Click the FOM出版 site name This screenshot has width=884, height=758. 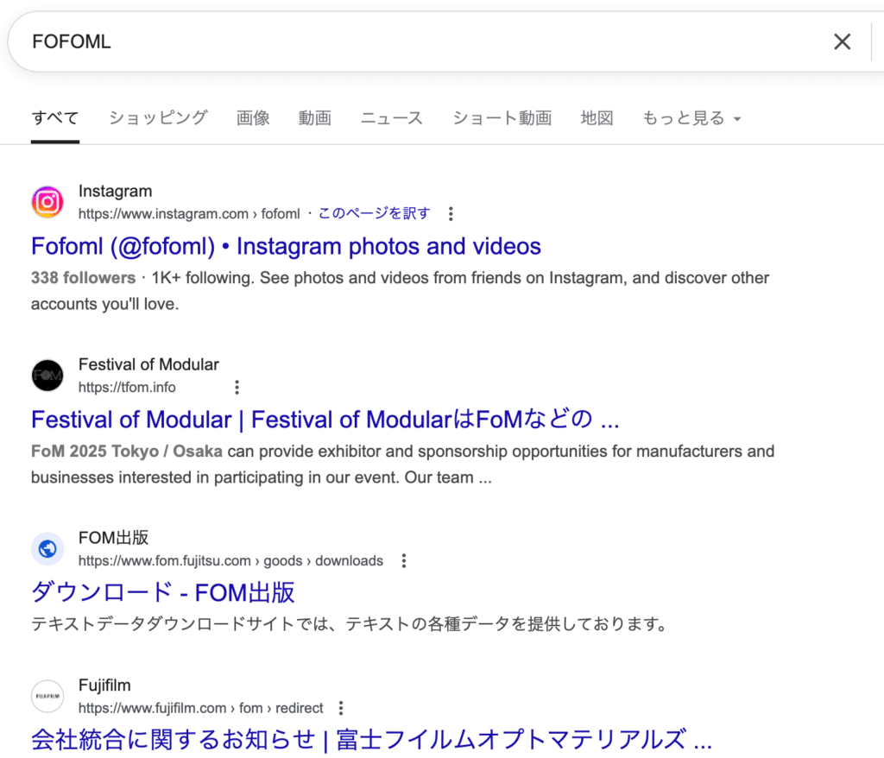pos(113,538)
